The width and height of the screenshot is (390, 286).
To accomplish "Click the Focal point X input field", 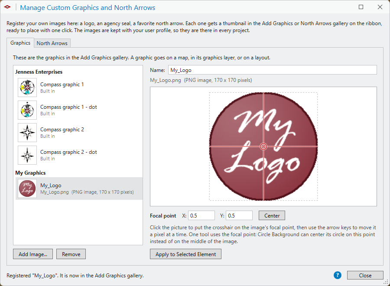I will click(x=201, y=216).
